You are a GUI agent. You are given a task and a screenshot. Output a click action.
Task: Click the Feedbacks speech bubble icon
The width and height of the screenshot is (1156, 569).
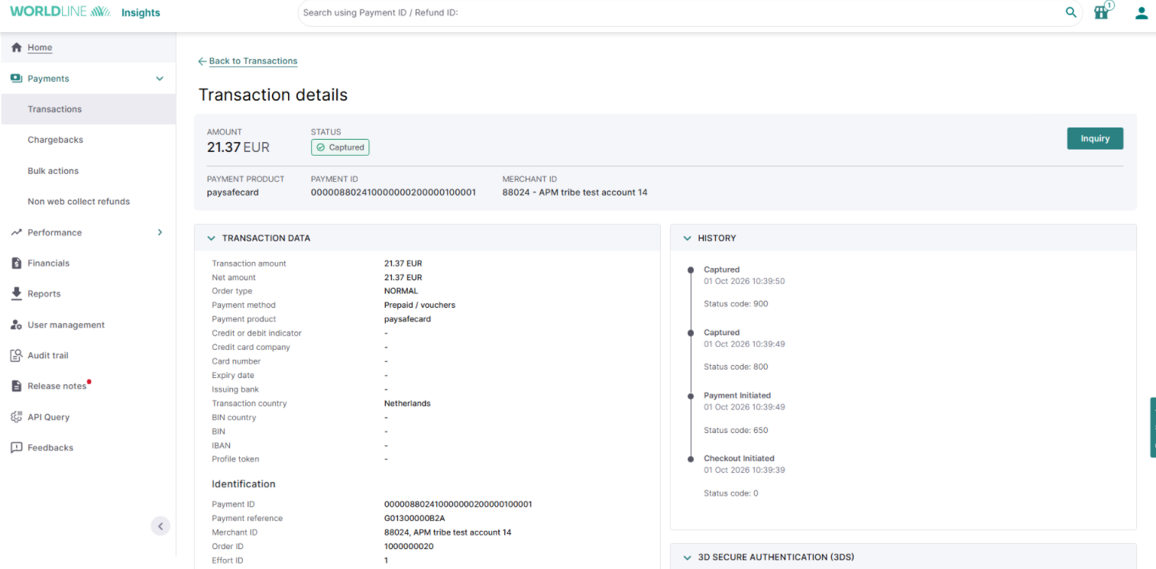point(17,448)
